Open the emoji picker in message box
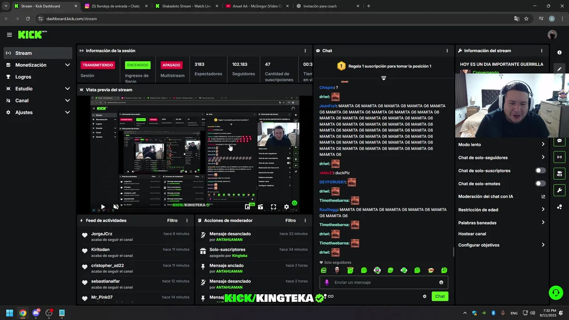The image size is (569, 320). click(441, 282)
